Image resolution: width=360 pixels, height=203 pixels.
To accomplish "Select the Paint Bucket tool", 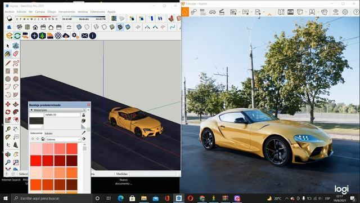I will 8,54.
